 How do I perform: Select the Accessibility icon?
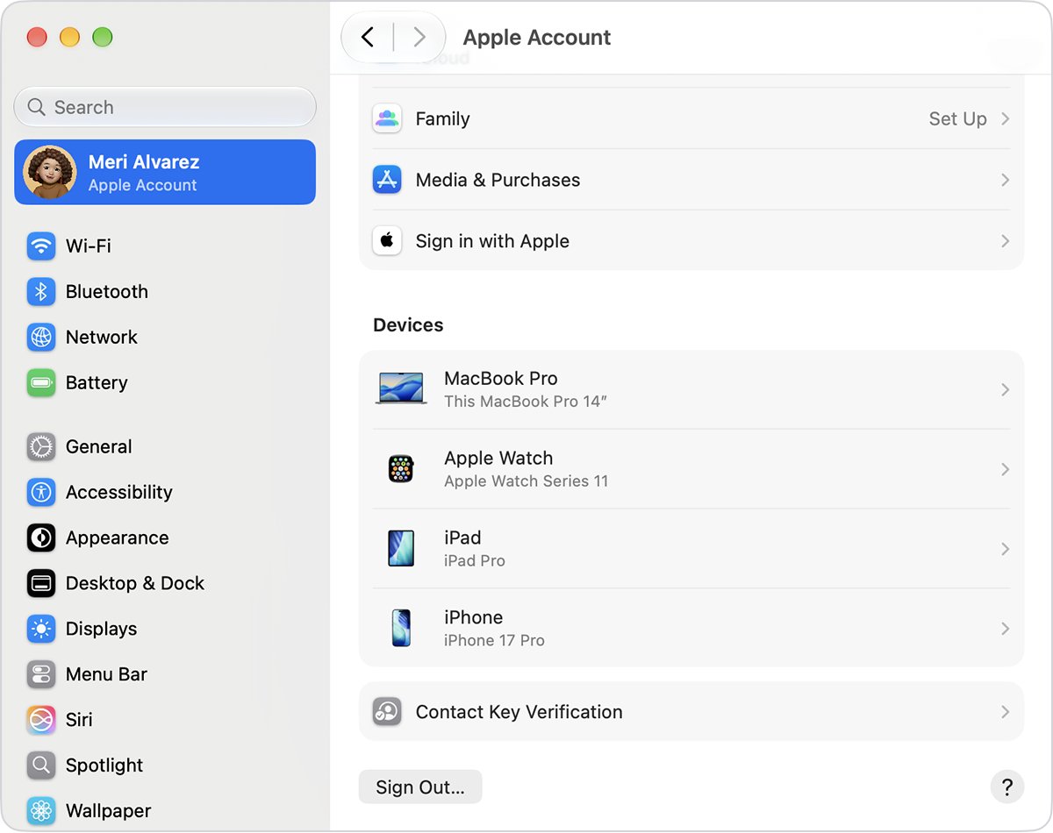click(41, 493)
